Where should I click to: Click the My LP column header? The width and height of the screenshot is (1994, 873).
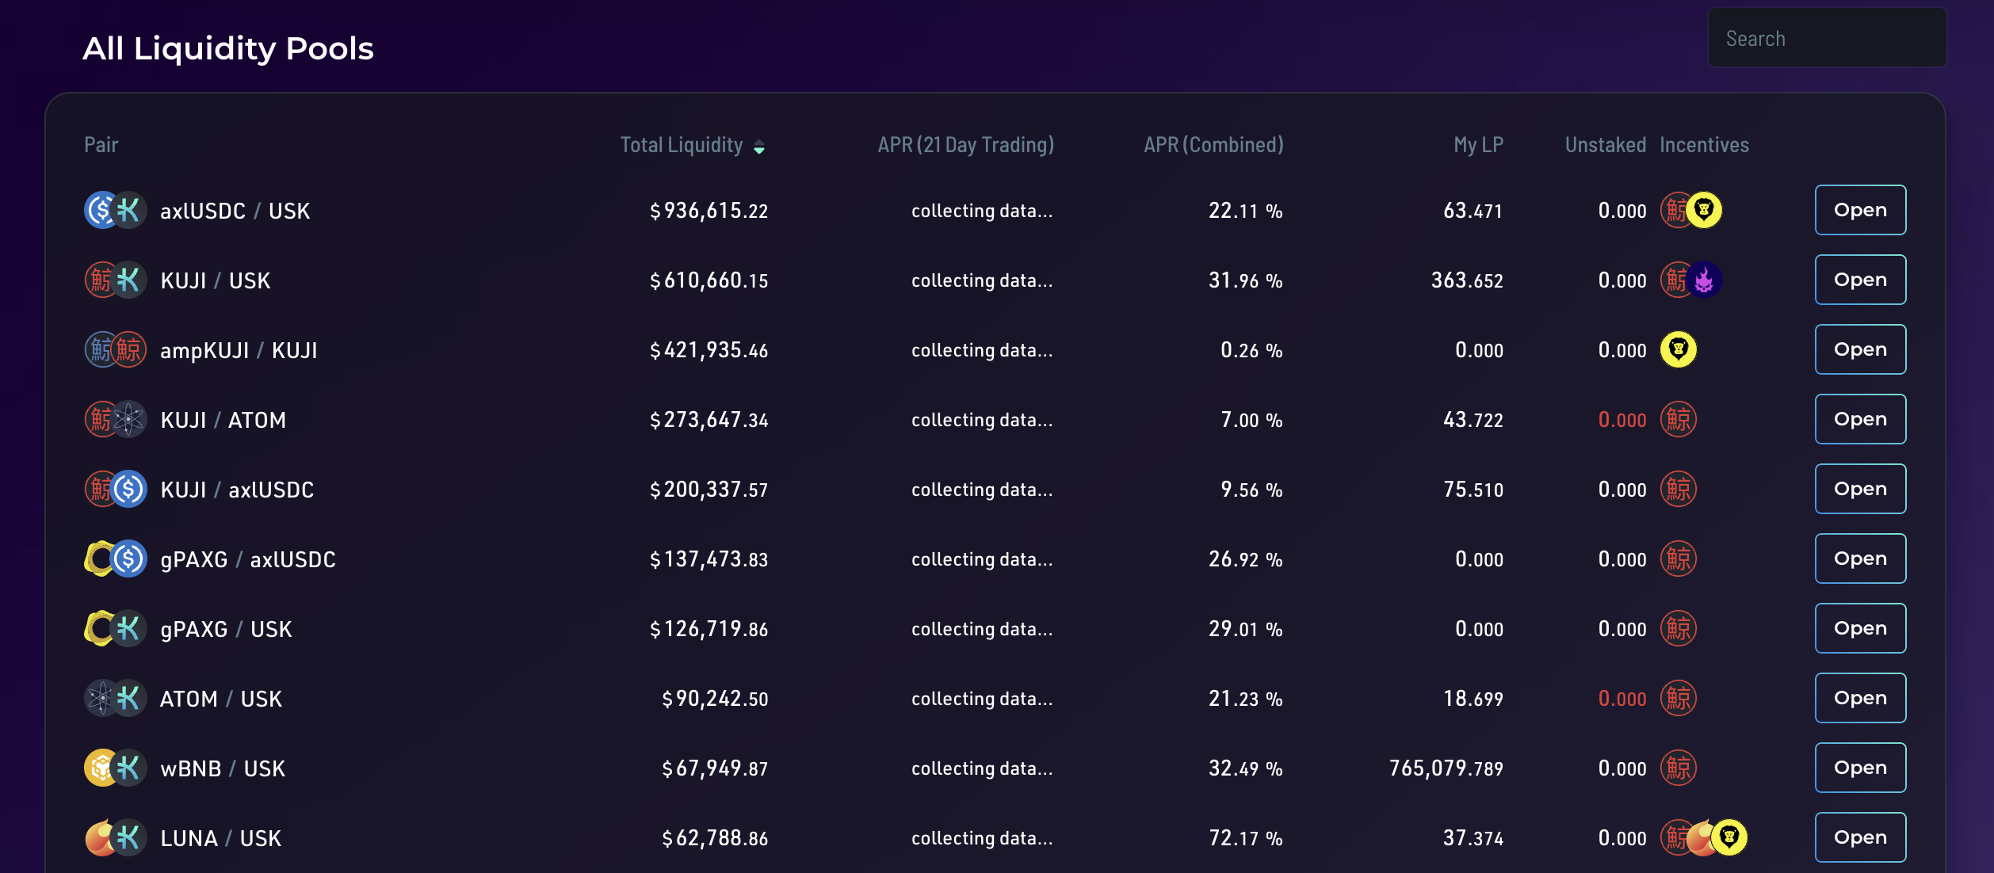coord(1478,145)
